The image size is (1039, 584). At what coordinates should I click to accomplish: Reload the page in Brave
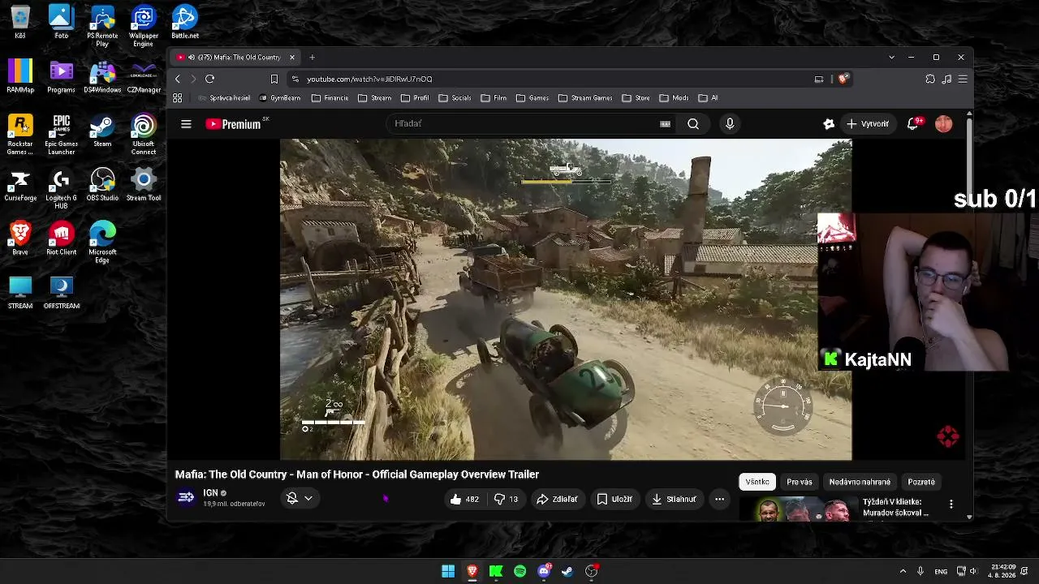[209, 79]
